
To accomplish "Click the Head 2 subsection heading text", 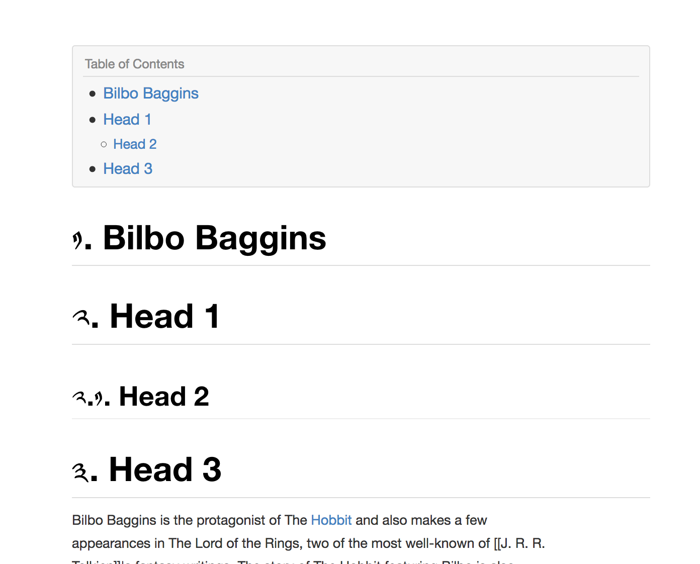I will point(163,397).
